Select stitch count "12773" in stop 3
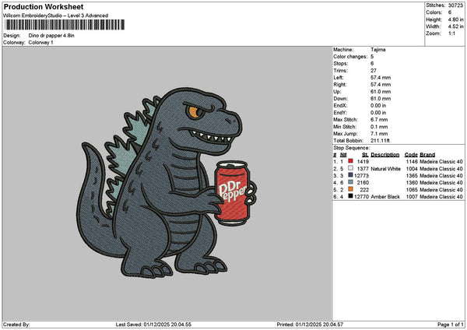 362,176
